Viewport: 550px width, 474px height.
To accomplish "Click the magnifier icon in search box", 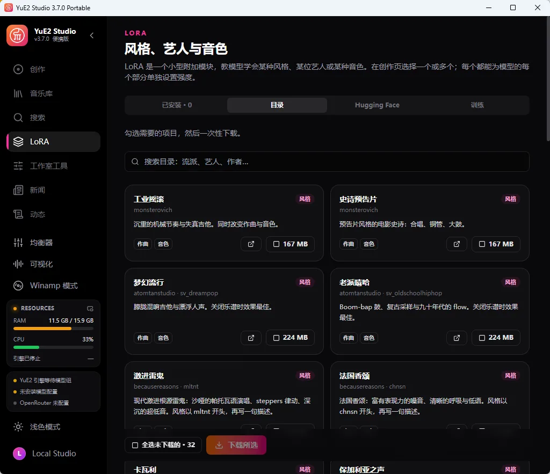I will pyautogui.click(x=135, y=162).
